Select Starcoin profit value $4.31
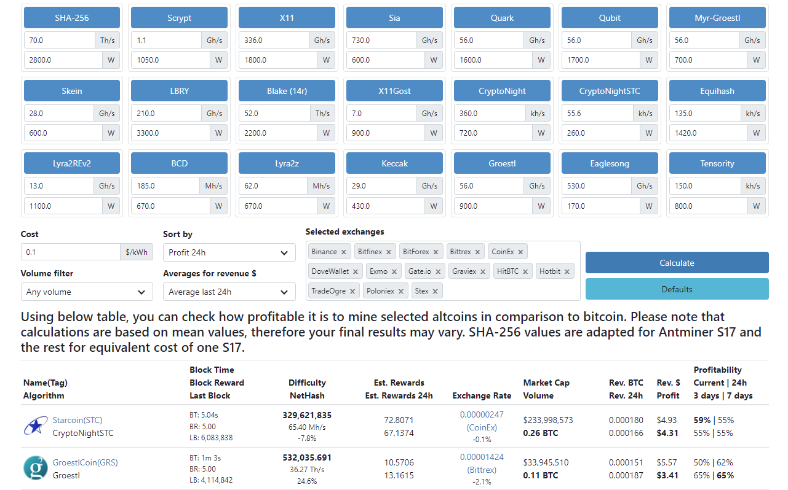Screen dimensions: 788x490 pos(667,433)
